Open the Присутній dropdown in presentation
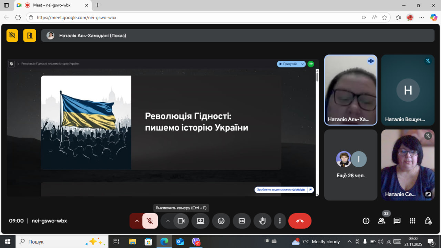 (291, 64)
